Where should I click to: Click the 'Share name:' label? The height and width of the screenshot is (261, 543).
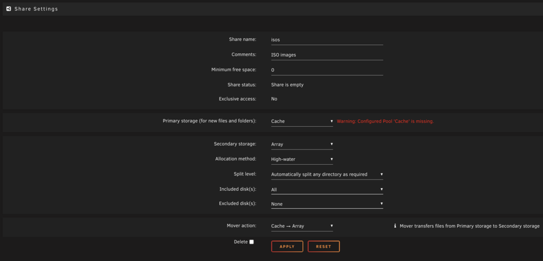243,40
